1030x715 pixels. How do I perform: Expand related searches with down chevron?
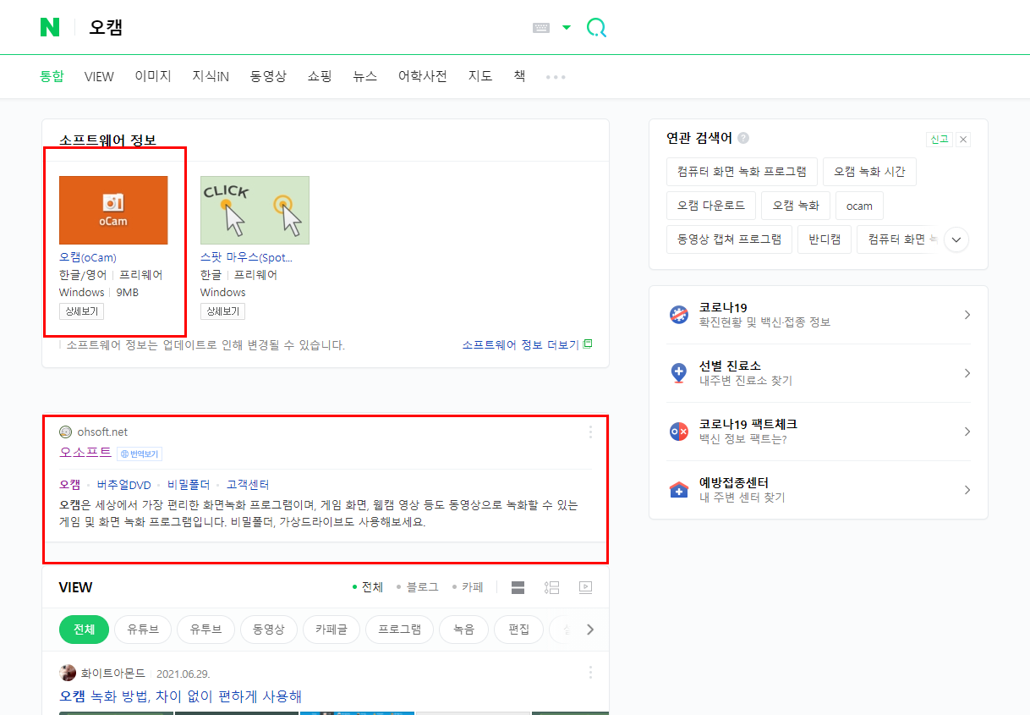point(956,239)
